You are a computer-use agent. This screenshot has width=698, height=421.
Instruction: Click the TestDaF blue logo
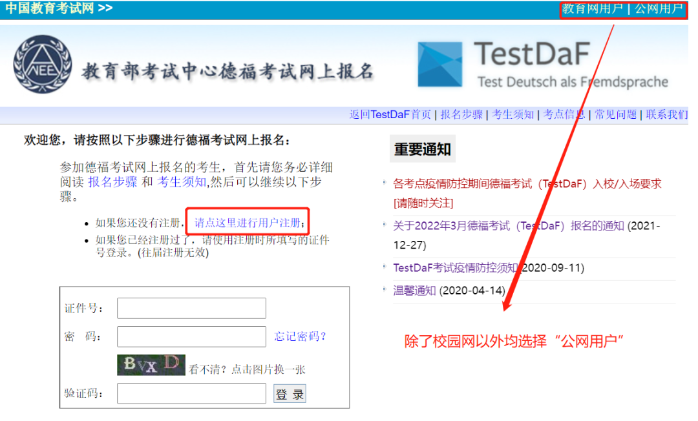click(x=440, y=64)
